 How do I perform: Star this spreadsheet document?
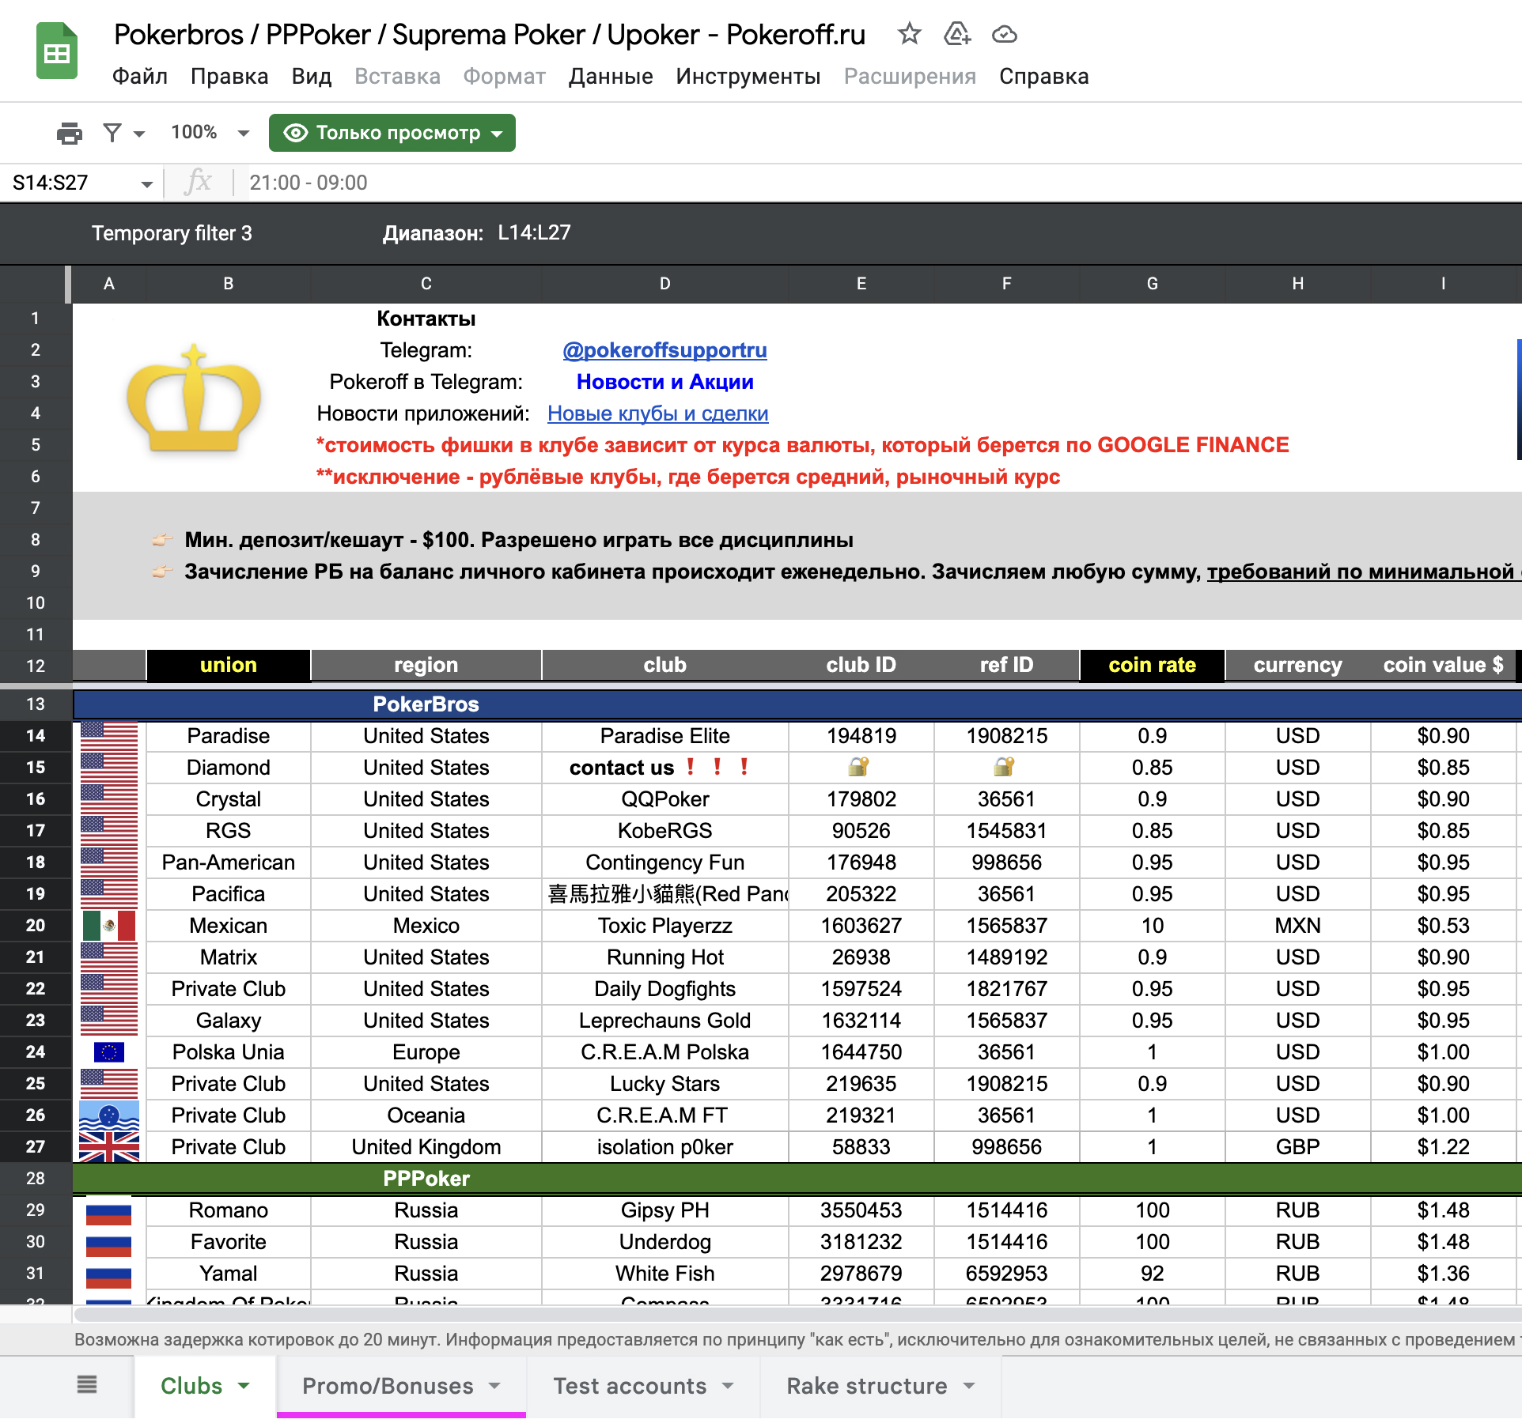pos(909,34)
